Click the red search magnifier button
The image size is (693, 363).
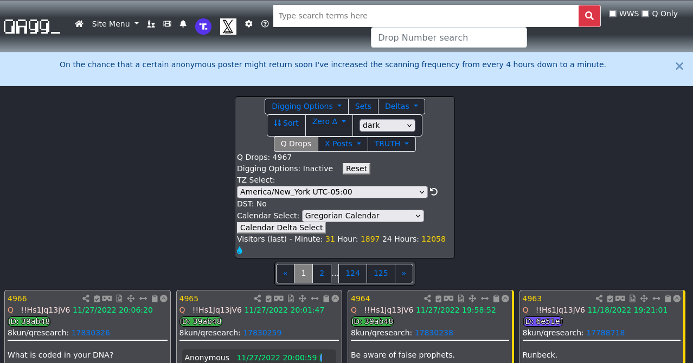(589, 16)
